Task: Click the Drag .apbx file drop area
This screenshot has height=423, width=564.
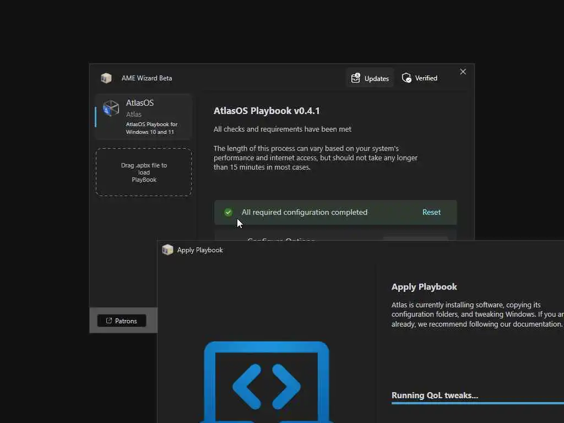Action: click(x=144, y=172)
